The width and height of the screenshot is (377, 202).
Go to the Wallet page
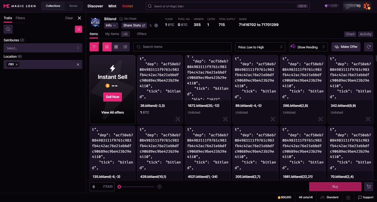[128, 6]
